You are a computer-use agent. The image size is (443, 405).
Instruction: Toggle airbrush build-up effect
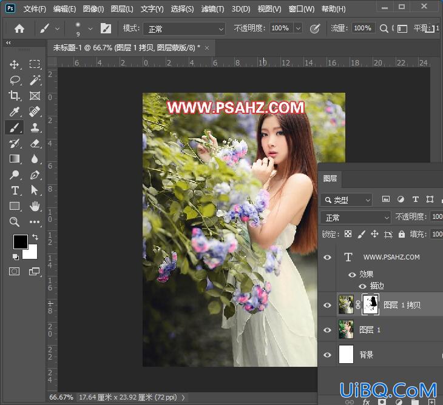point(315,28)
